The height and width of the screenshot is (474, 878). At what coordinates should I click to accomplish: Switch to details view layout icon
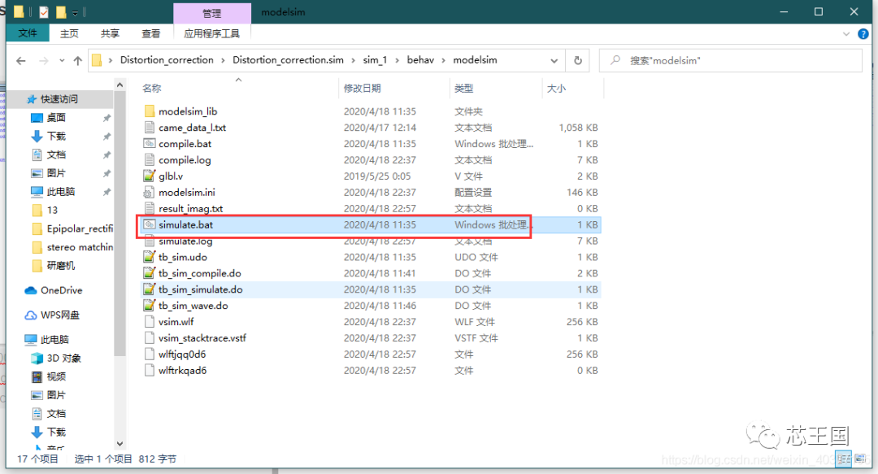(843, 459)
